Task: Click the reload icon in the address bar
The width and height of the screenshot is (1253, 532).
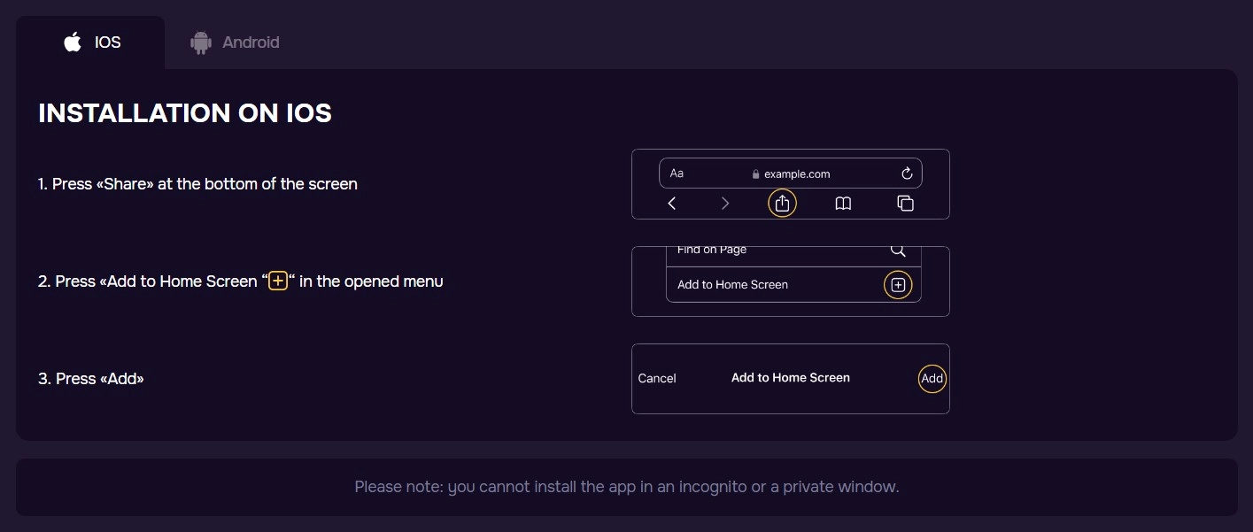Action: tap(907, 173)
